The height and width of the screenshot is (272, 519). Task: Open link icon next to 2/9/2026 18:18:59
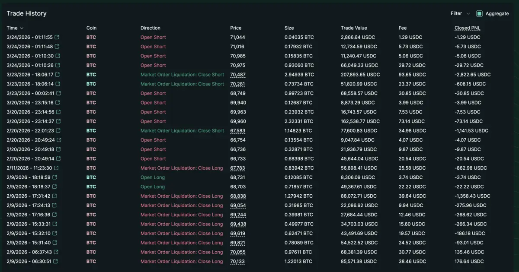tap(54, 177)
